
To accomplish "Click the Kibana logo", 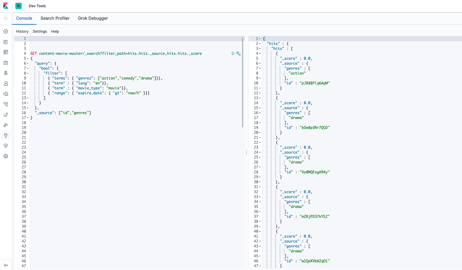I will pyautogui.click(x=6, y=6).
